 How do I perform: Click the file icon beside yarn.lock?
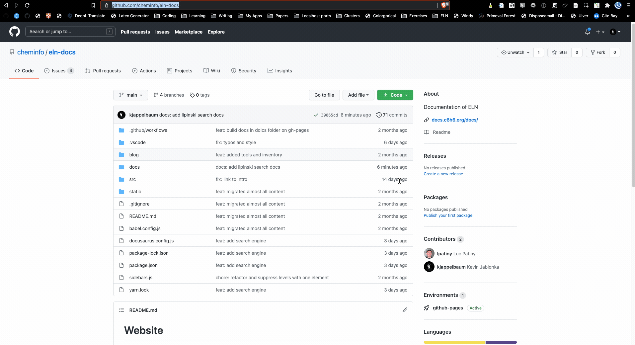coord(121,290)
